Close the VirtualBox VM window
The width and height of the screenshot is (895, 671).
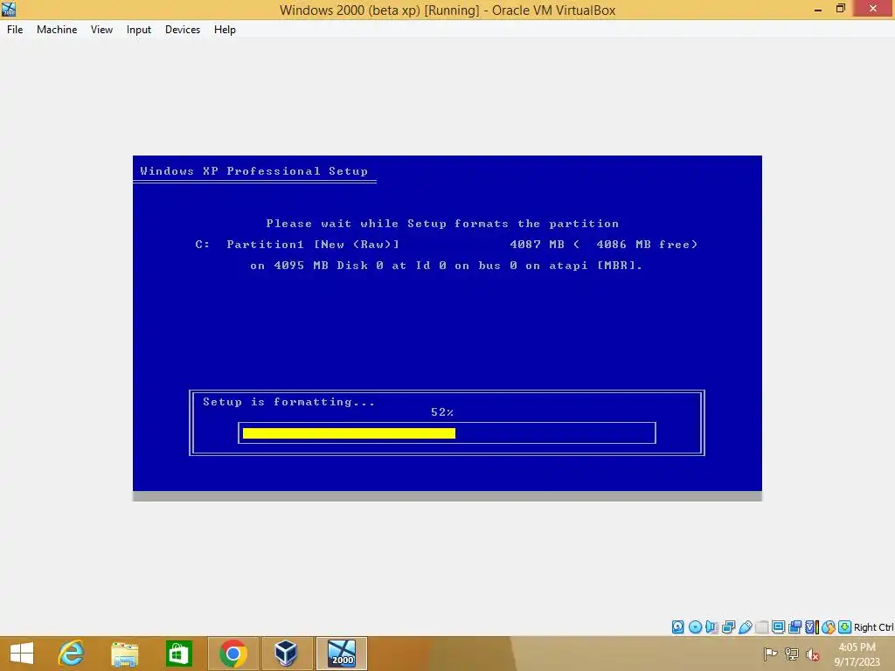coord(873,9)
